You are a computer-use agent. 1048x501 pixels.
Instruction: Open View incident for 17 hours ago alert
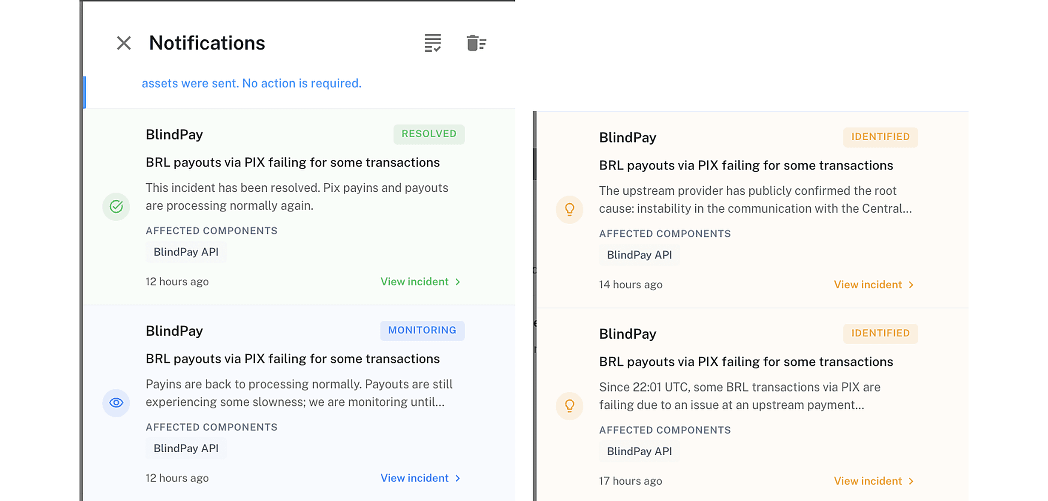pyautogui.click(x=874, y=481)
